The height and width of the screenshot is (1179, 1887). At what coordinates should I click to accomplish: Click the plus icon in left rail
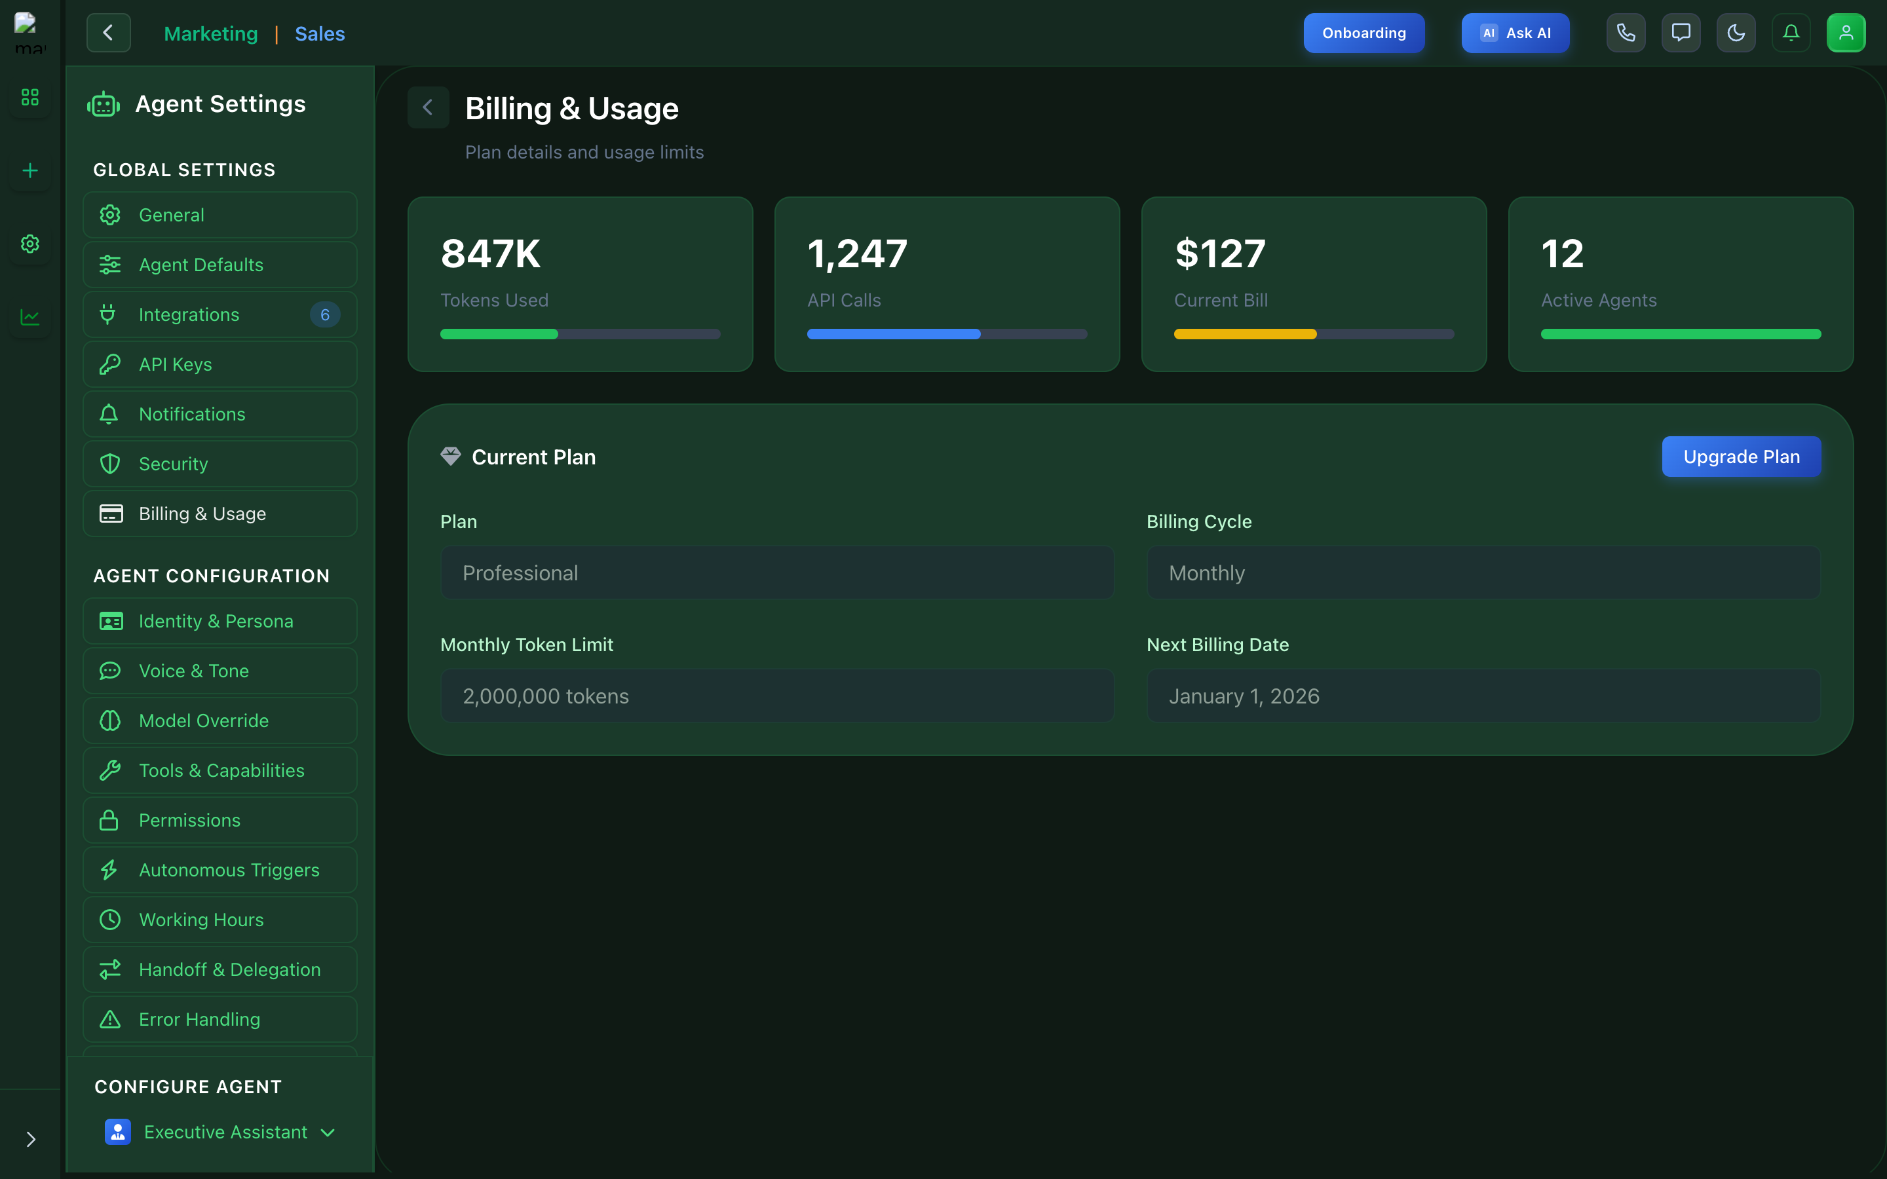pos(29,170)
